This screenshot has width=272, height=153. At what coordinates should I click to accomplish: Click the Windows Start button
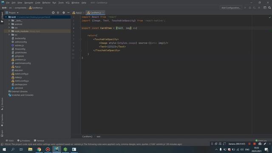[x=4, y=149]
